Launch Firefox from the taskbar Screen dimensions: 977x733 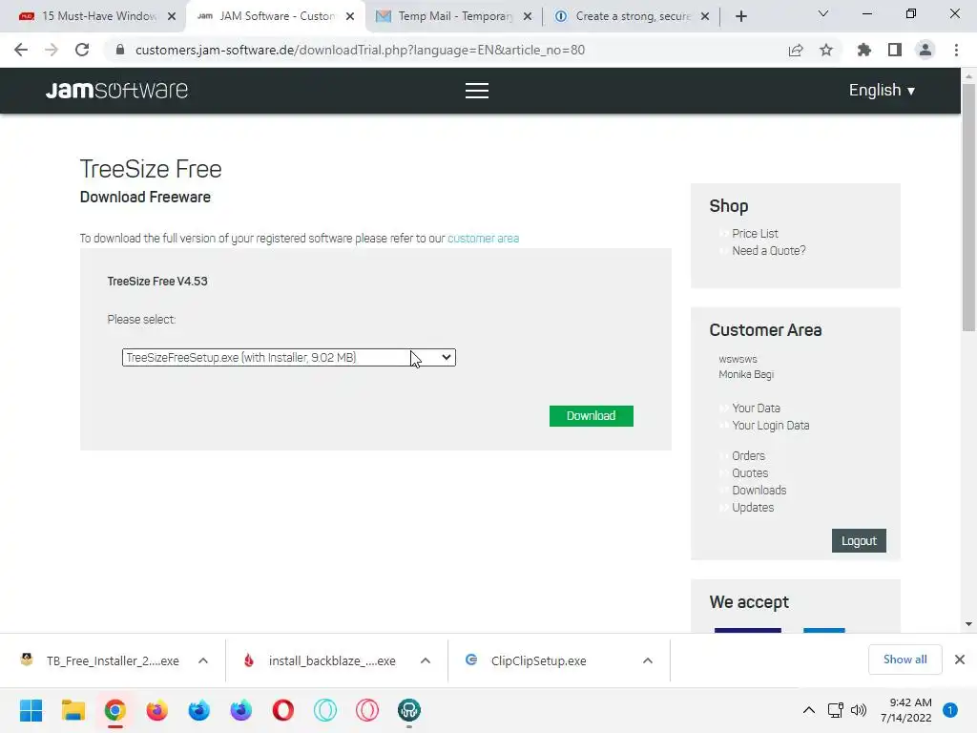[157, 710]
